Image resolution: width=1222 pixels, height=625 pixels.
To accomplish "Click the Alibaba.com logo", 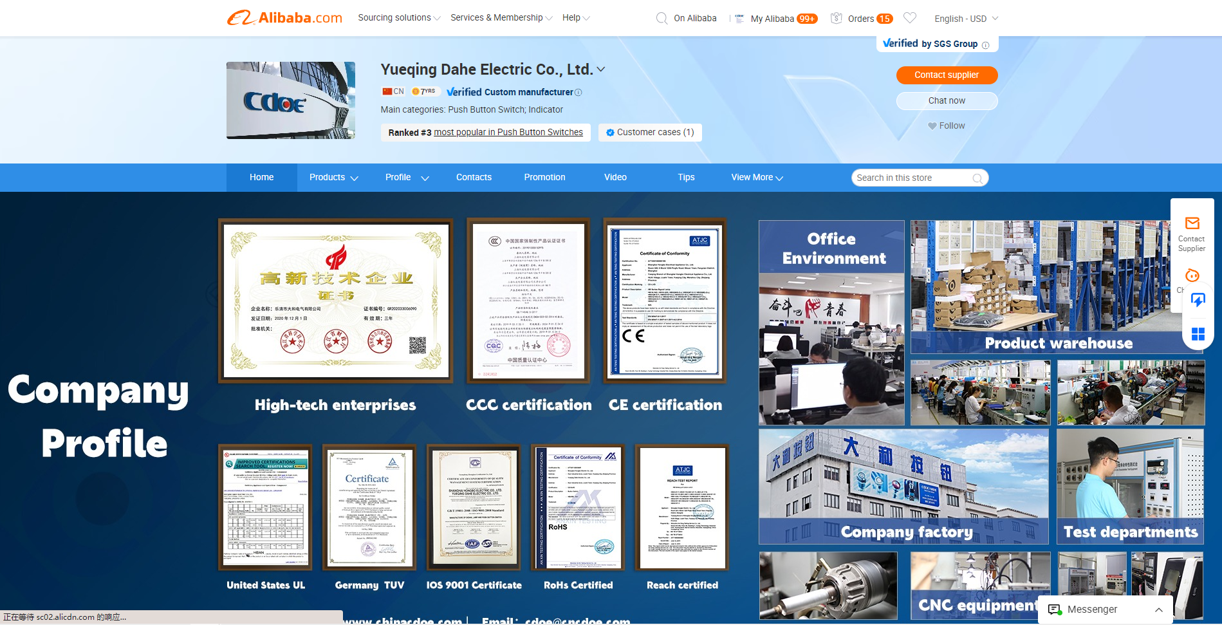I will 284,17.
